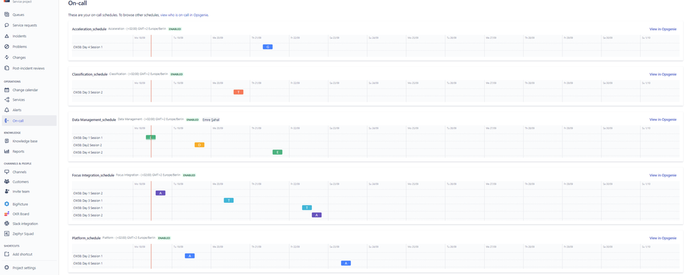
Task: Click the Service requests speech-bubble icon
Action: (7, 25)
